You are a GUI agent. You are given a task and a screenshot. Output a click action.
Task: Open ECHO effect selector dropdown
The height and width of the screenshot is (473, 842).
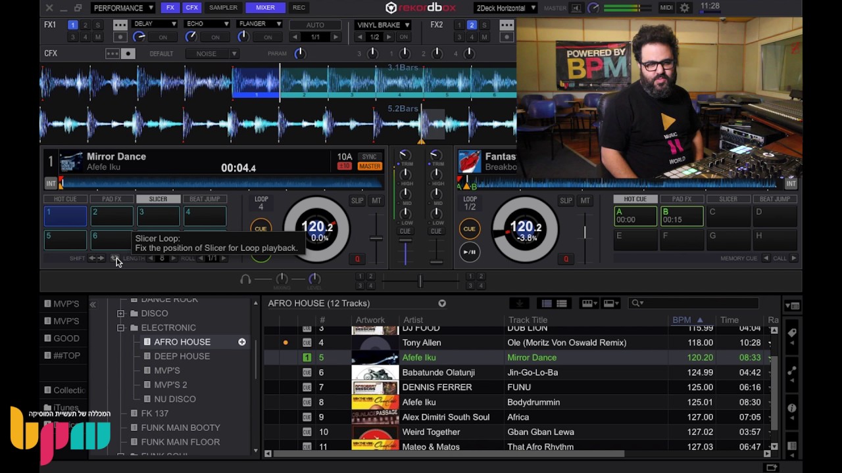pyautogui.click(x=207, y=24)
